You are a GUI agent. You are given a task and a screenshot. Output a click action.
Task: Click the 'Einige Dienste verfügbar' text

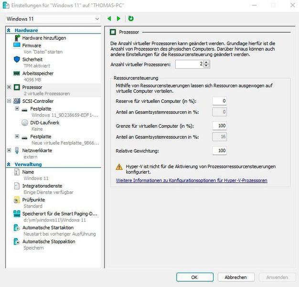point(48,192)
